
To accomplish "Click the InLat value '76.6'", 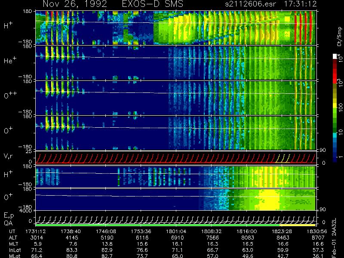I will point(142,250).
